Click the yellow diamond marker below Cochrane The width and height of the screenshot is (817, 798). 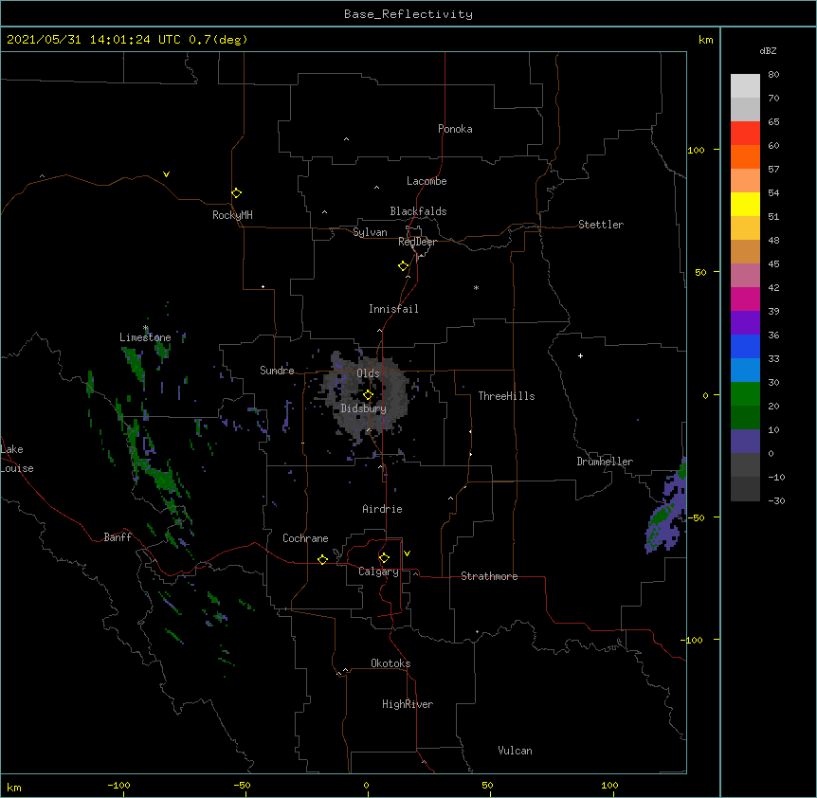[x=322, y=559]
